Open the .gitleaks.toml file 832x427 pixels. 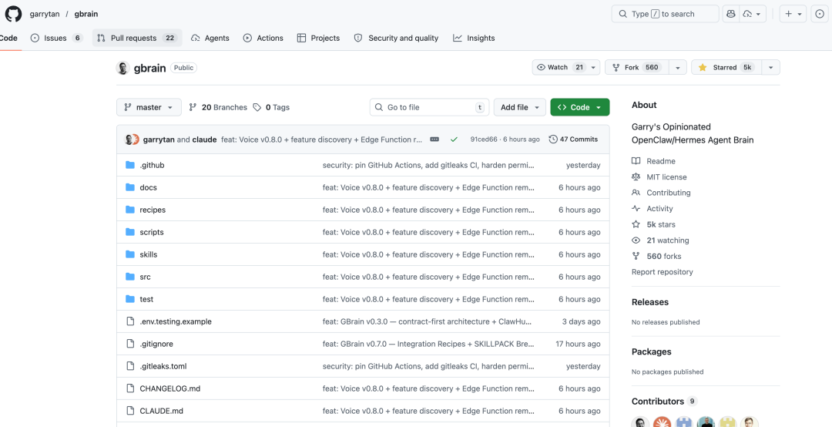point(163,366)
